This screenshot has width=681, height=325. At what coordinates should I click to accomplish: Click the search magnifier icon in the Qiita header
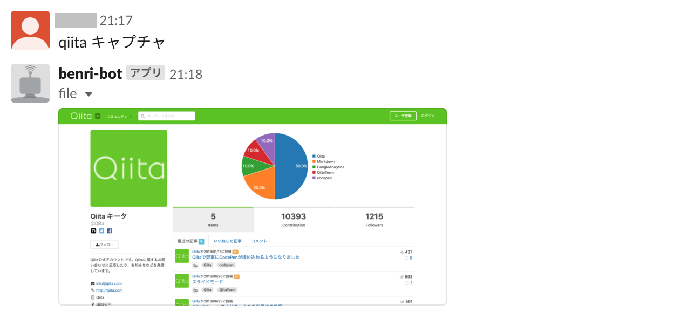coord(143,116)
